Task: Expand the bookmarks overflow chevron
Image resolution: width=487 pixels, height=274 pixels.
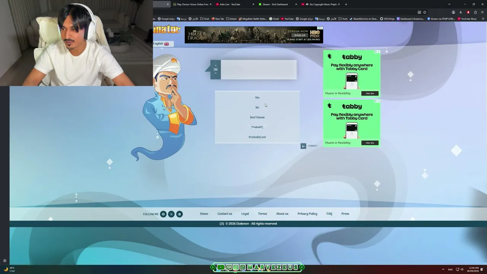Action: [483, 19]
